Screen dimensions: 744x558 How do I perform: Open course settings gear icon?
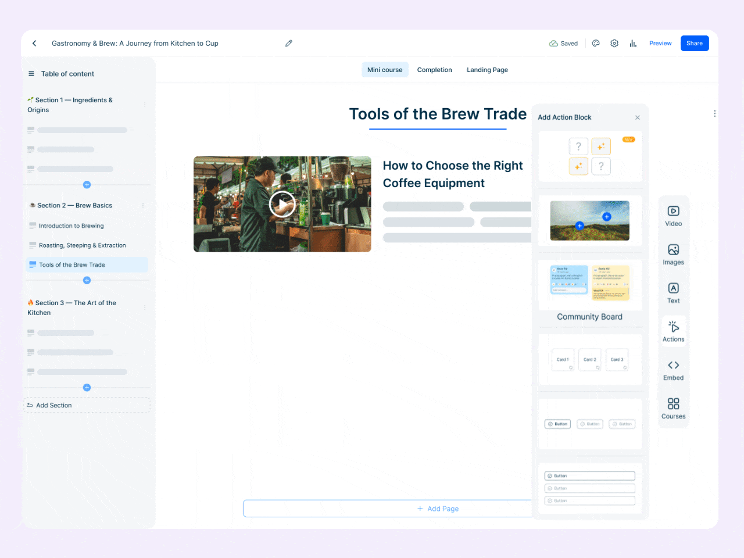pos(614,44)
